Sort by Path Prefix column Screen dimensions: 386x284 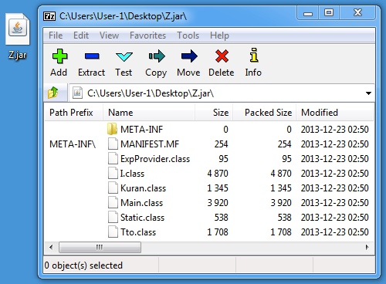(x=74, y=113)
